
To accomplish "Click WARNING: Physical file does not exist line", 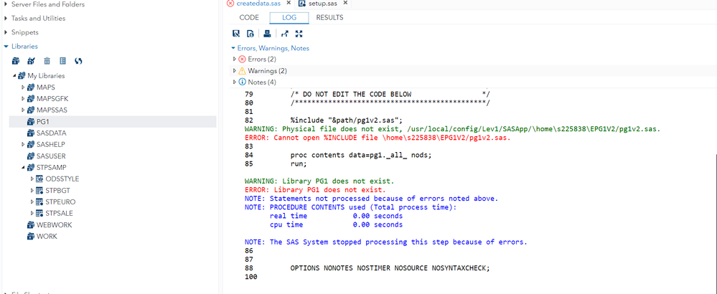I will [452, 129].
